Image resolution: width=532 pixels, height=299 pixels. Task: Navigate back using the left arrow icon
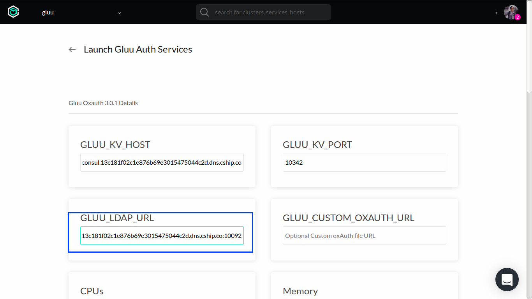(72, 49)
